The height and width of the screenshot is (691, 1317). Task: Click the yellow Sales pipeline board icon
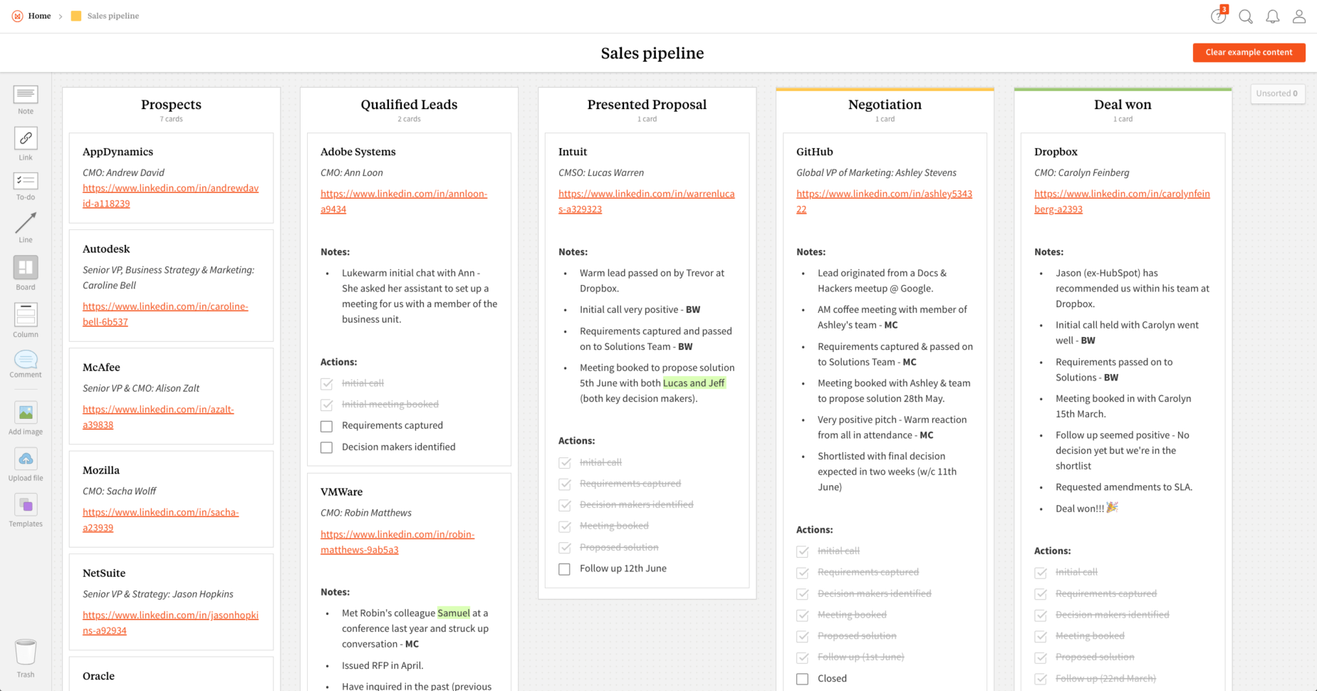pos(76,16)
